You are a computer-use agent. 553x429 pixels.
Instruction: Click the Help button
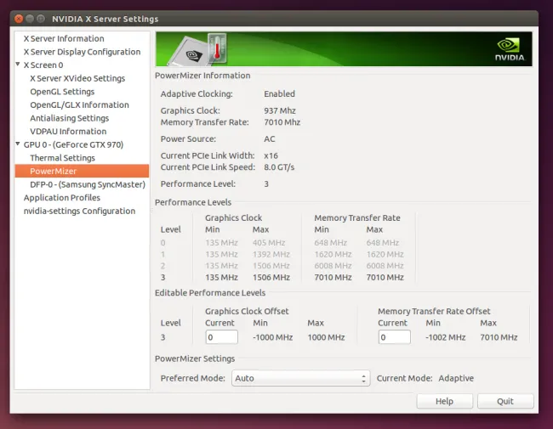[444, 401]
